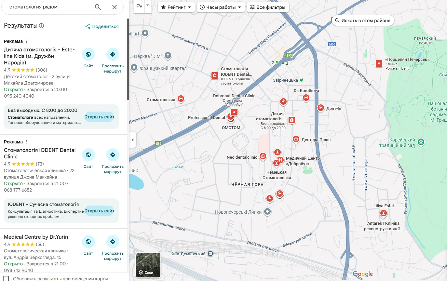This screenshot has height=281, width=447.
Task: Open Сайт icon for Medical Centre by Dr.Yurin
Action: [x=88, y=242]
